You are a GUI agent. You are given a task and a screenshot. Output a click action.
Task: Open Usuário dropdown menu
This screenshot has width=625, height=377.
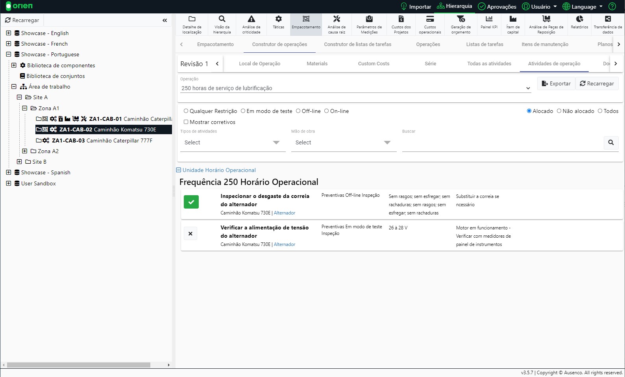540,7
